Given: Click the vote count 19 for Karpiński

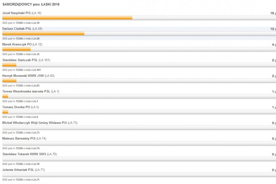Looking at the screenshot, I should pyautogui.click(x=272, y=13).
